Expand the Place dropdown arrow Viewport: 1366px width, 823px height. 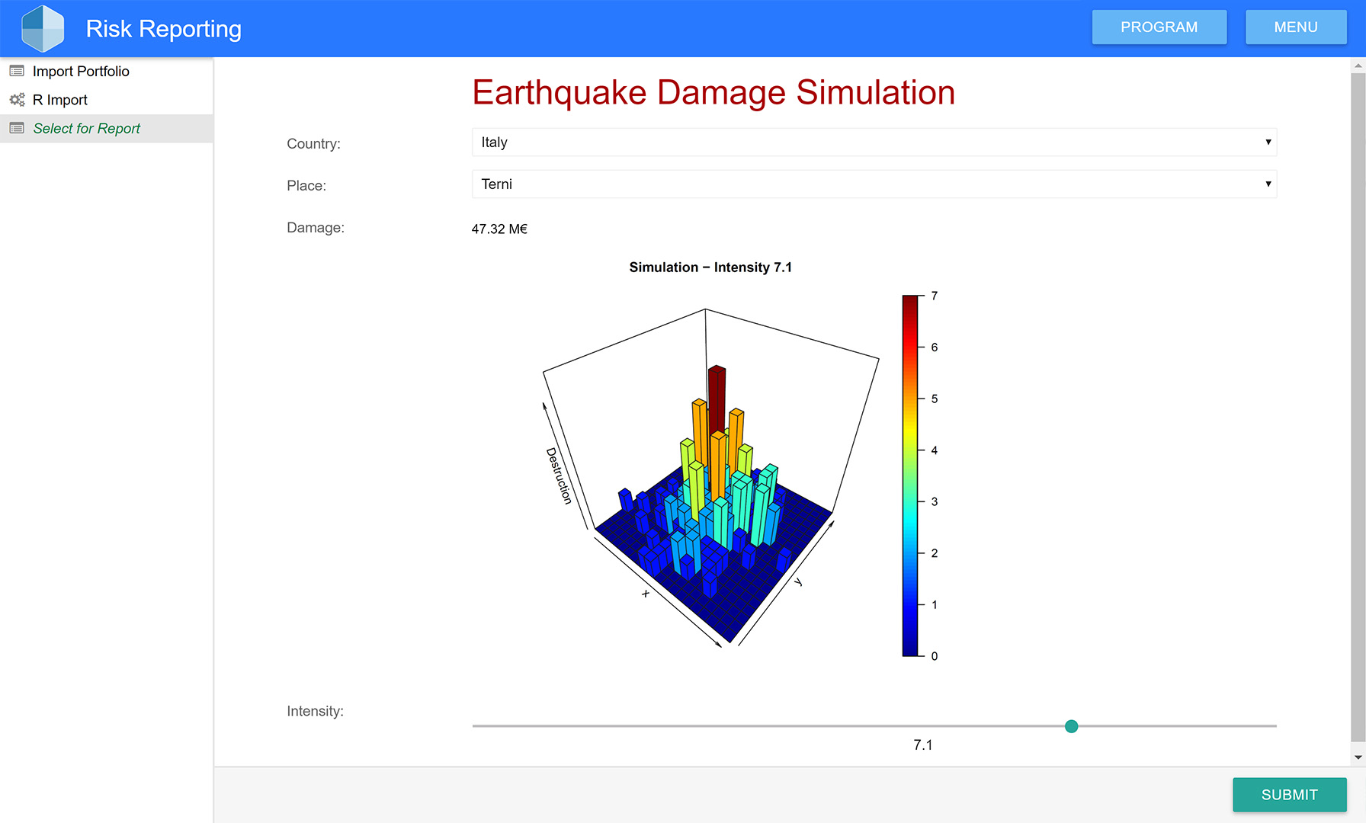(x=1268, y=184)
